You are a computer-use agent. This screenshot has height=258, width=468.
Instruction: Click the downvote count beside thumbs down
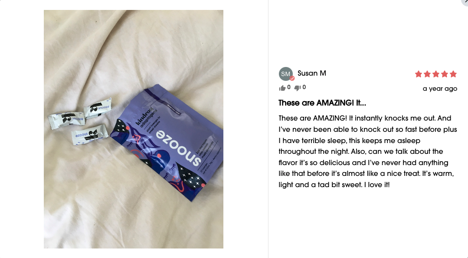[x=304, y=87]
